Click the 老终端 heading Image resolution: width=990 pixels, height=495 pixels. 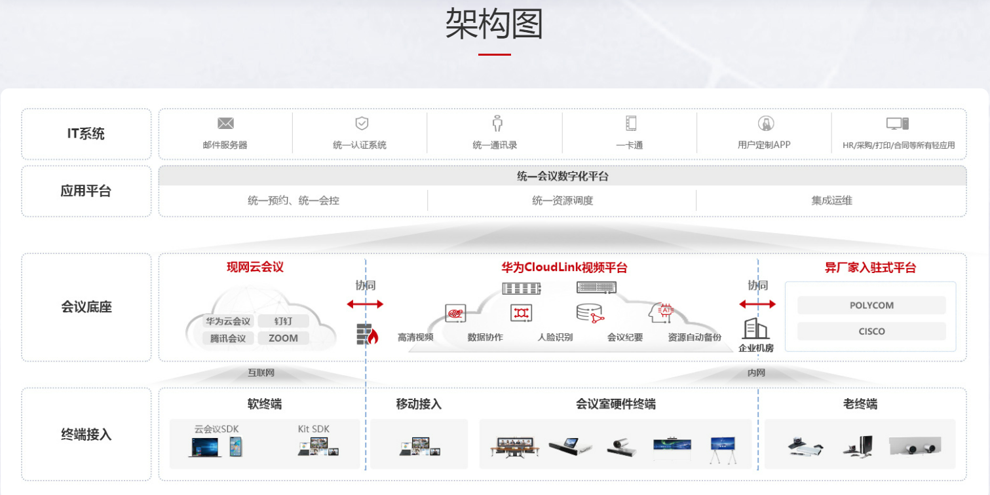click(x=860, y=404)
